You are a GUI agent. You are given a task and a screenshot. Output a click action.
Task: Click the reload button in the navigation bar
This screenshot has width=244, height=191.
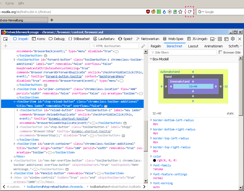(x=190, y=12)
